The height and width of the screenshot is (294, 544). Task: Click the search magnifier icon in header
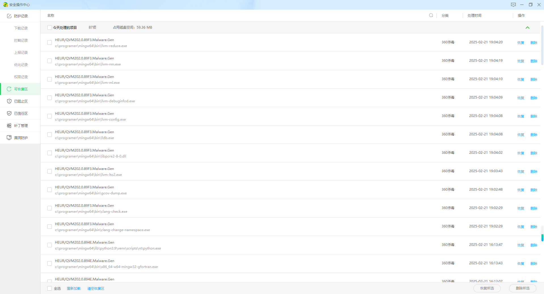(x=431, y=15)
